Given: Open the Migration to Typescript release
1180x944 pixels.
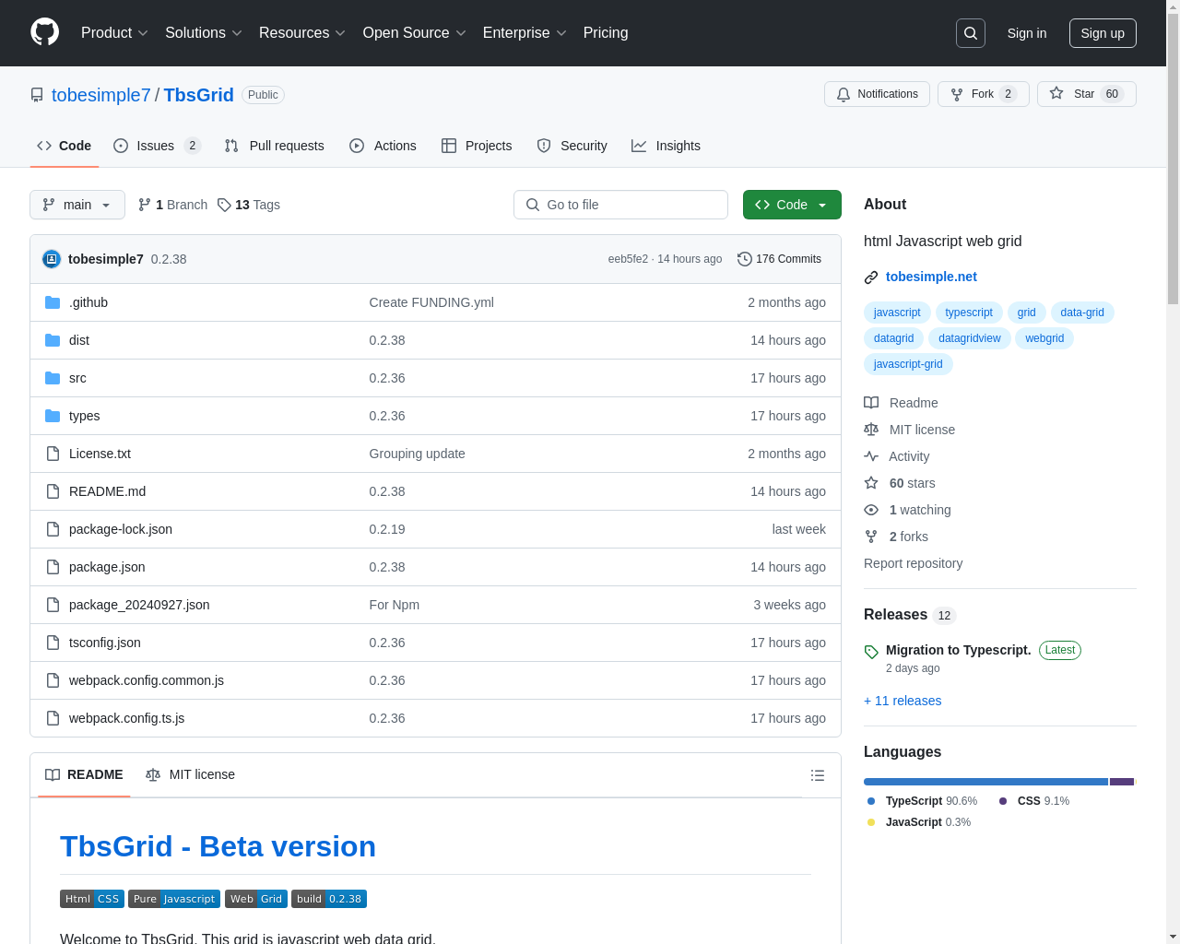Looking at the screenshot, I should coord(958,650).
